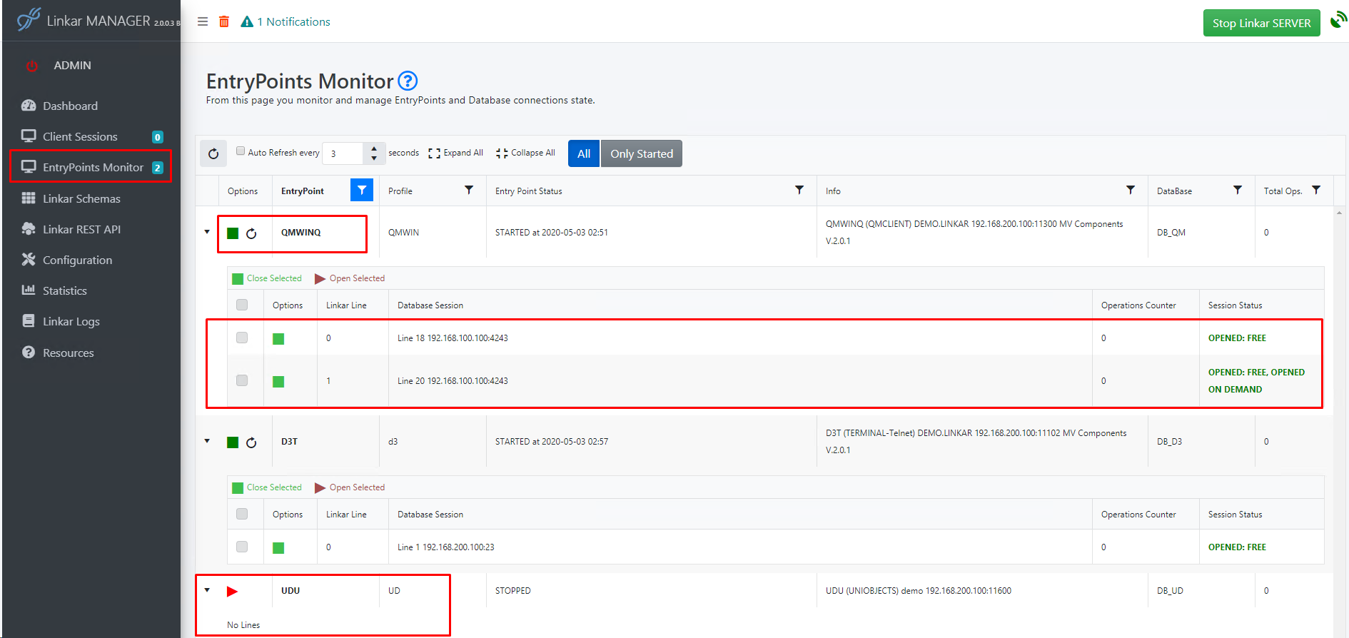Open the EntryPoint column filter
The image size is (1349, 638).
point(362,191)
